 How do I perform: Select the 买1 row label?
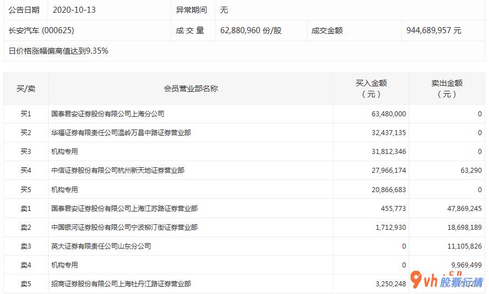tap(26, 114)
